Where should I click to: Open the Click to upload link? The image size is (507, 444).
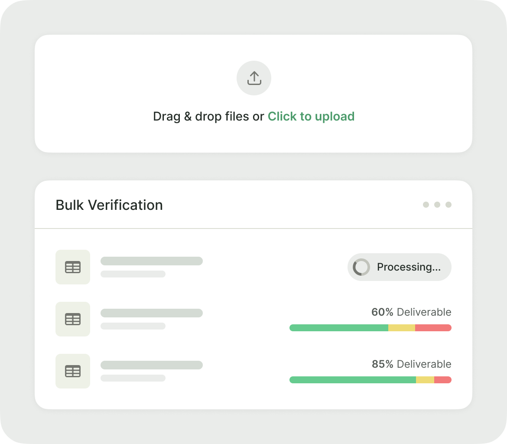[x=311, y=116]
